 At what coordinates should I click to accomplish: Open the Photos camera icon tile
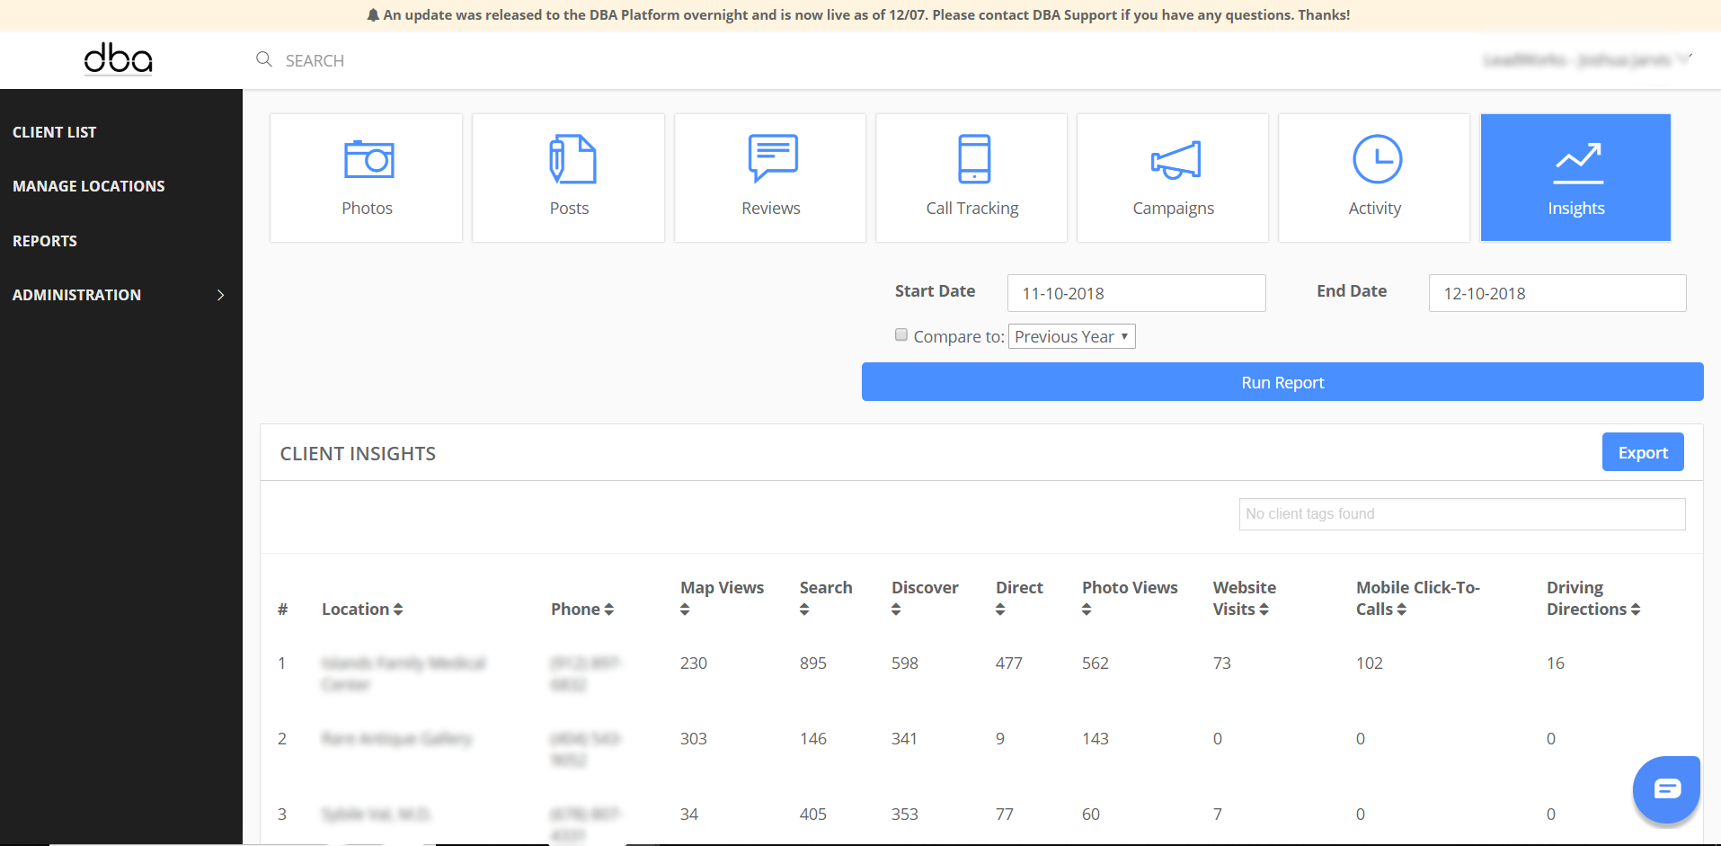(x=367, y=177)
